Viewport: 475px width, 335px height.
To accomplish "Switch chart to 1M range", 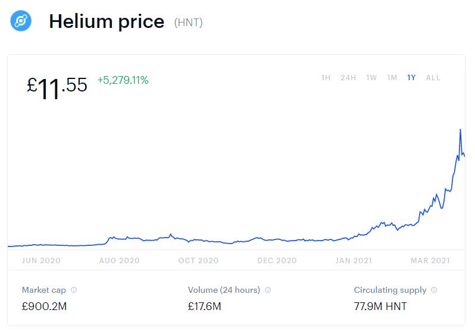I will pos(392,78).
